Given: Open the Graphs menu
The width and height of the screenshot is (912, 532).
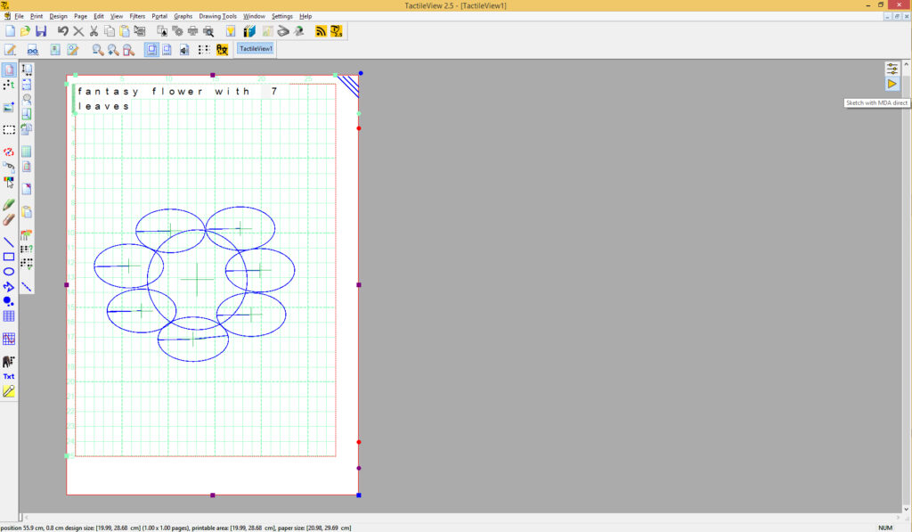Looking at the screenshot, I should point(183,16).
